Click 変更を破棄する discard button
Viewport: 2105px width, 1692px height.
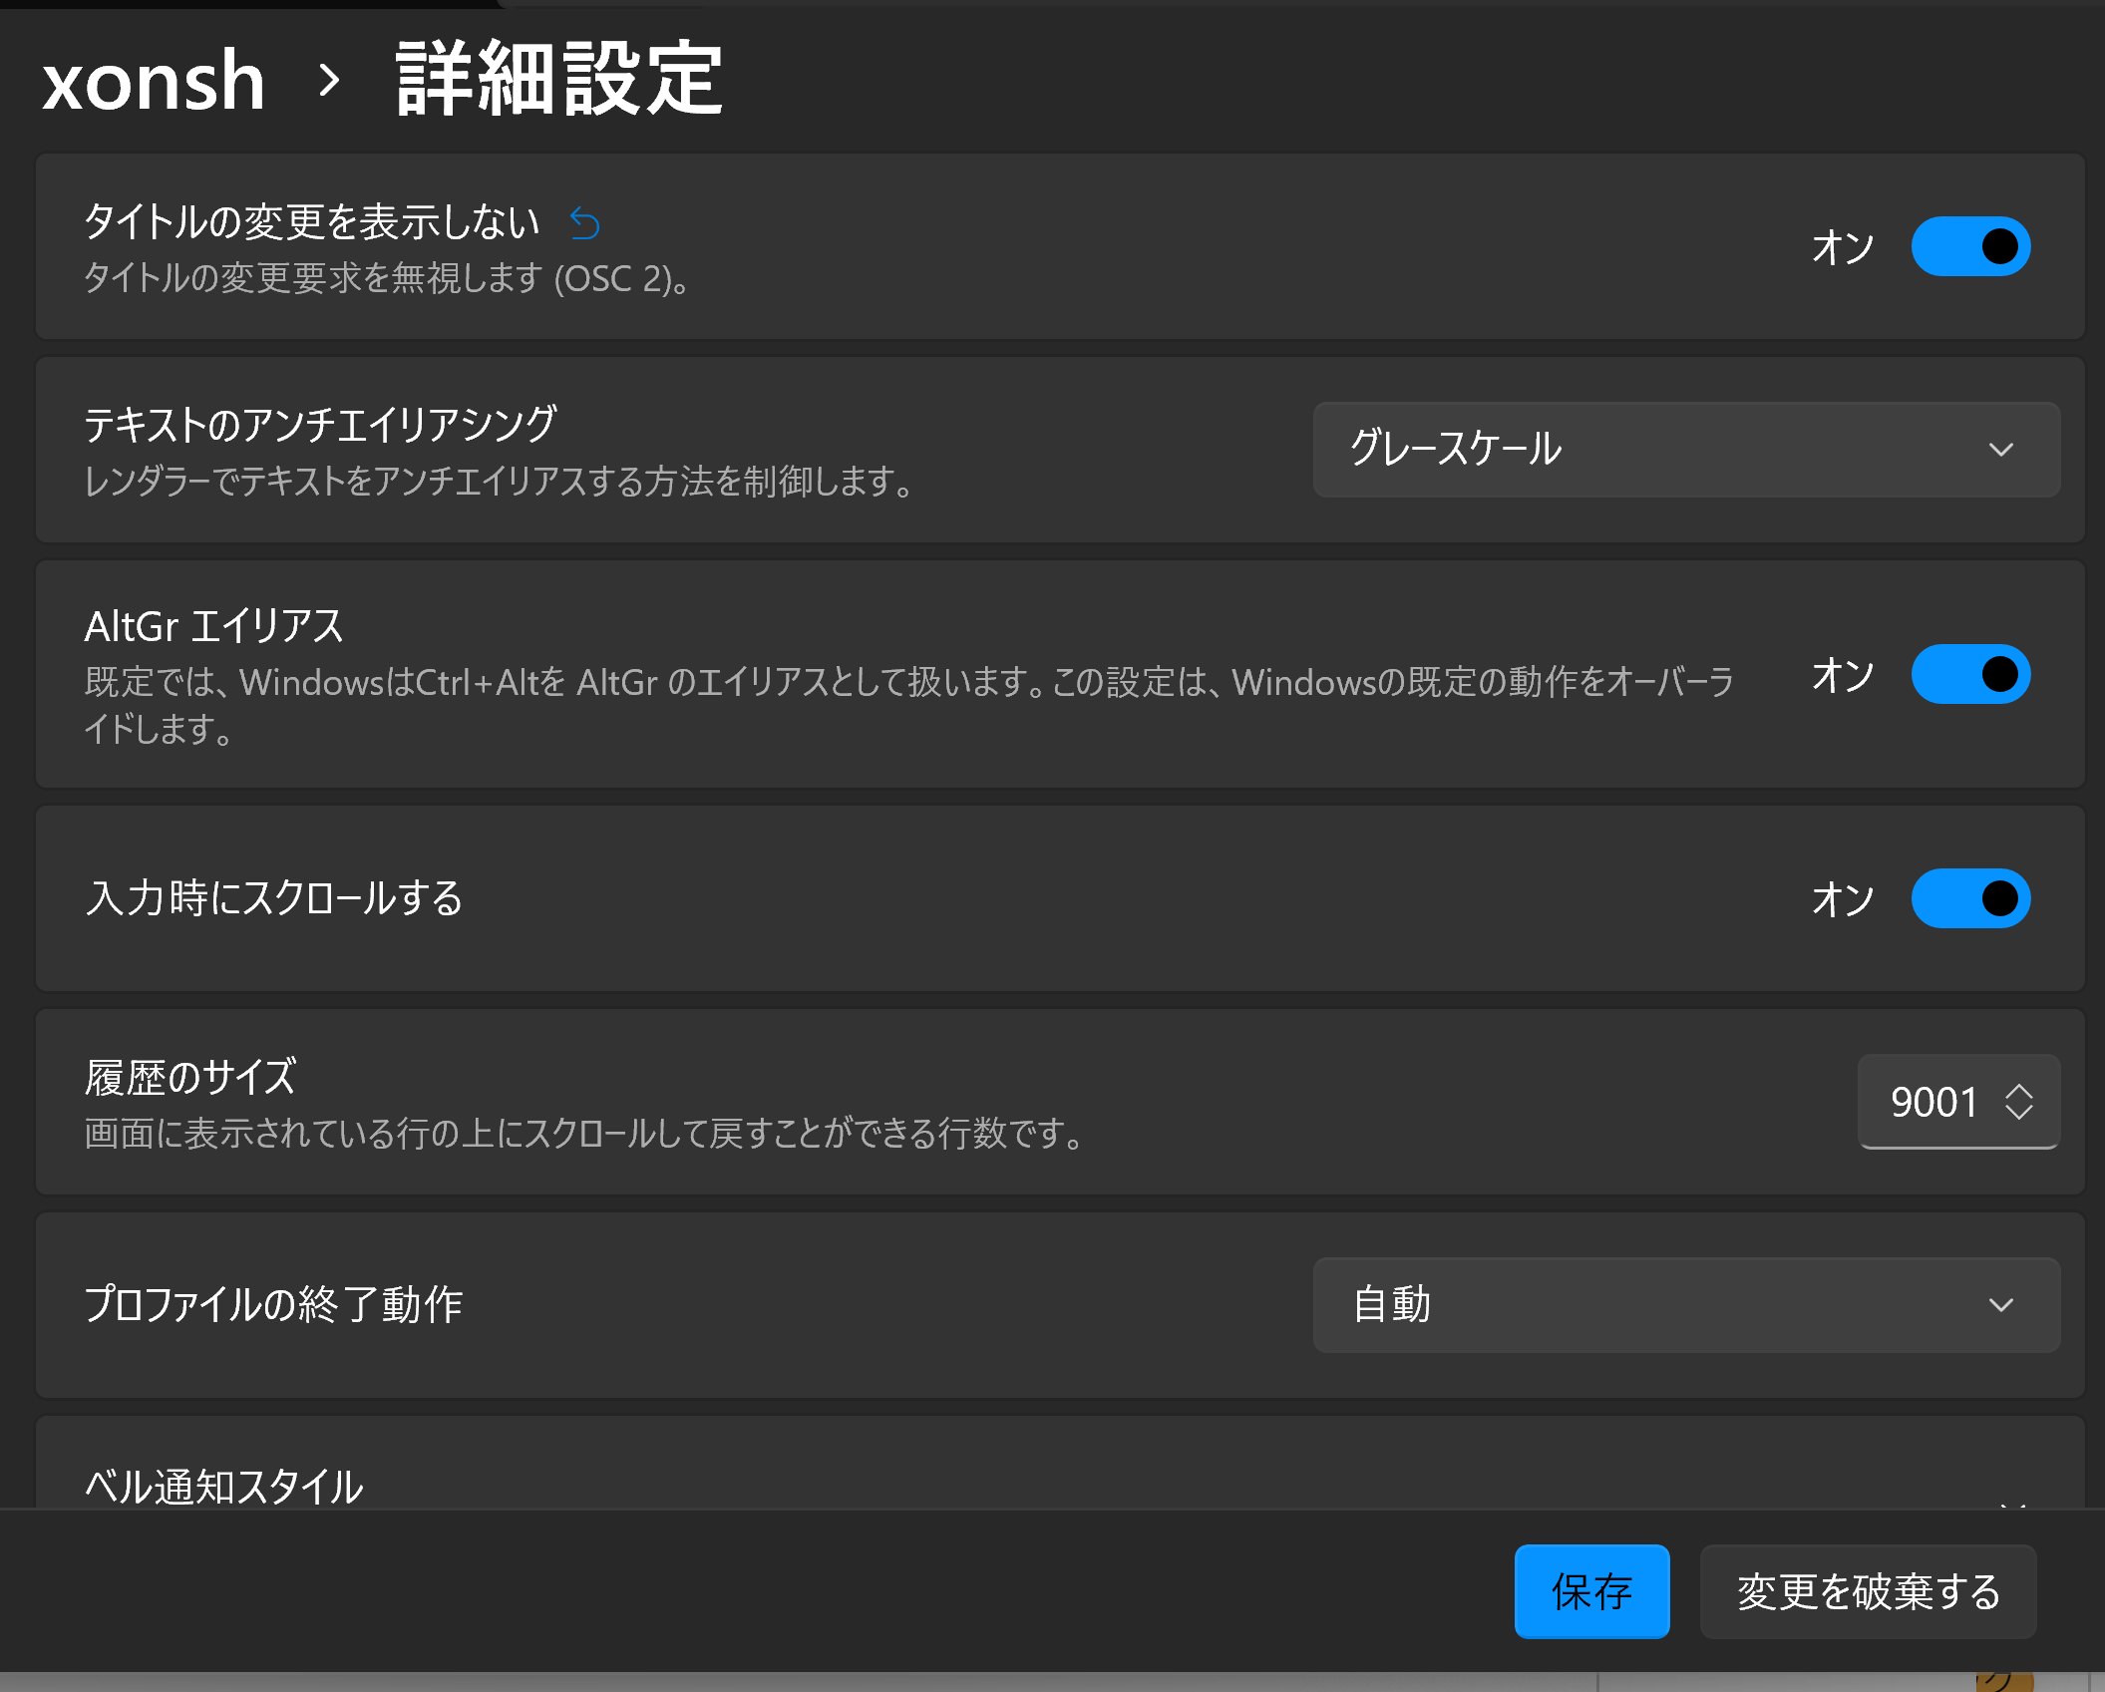pos(1868,1591)
